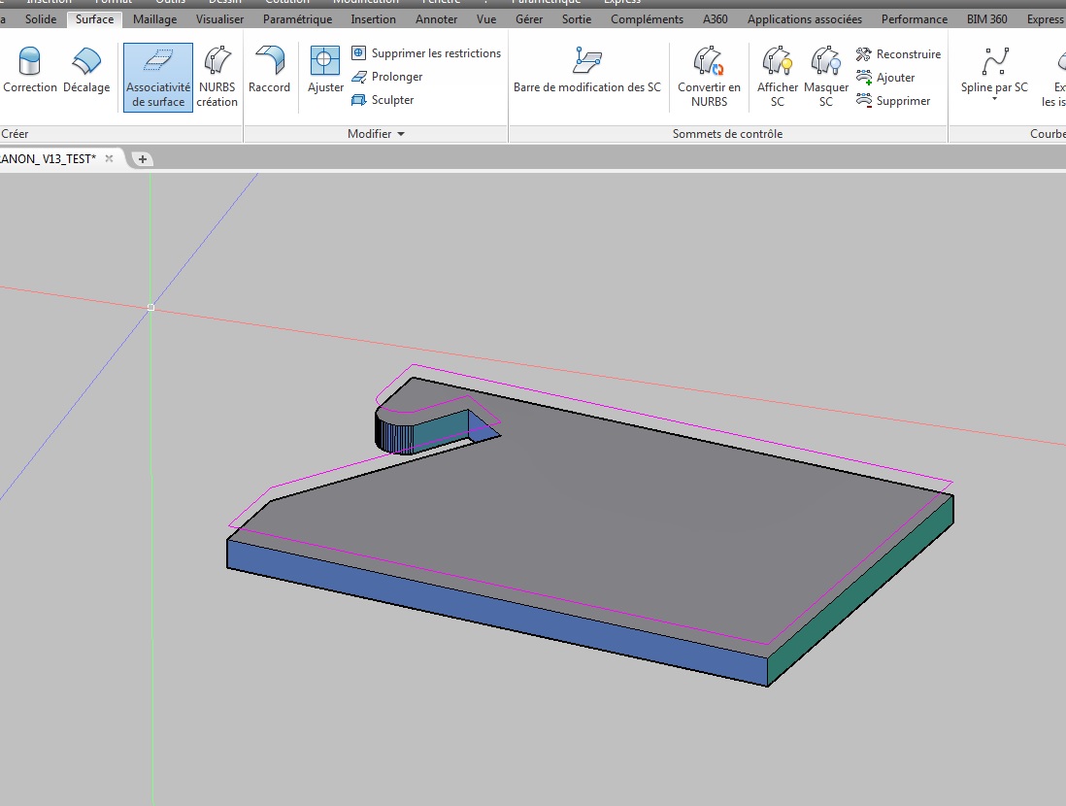1066x806 pixels.
Task: Open the Maillage ribbon tab
Action: 155,19
